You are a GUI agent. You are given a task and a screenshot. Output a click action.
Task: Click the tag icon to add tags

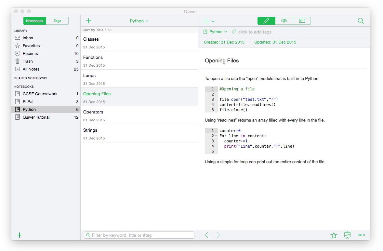point(234,32)
